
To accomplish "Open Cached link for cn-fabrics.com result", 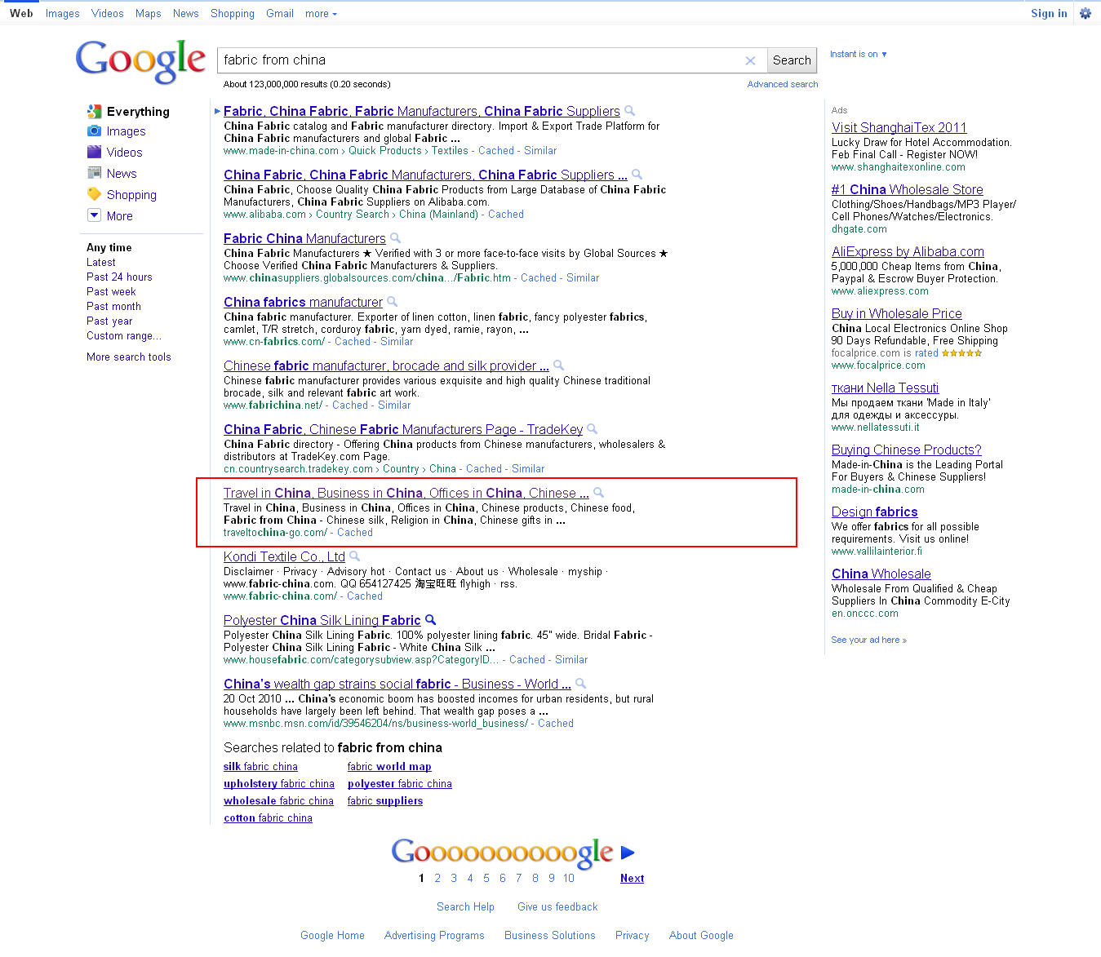I will [353, 342].
